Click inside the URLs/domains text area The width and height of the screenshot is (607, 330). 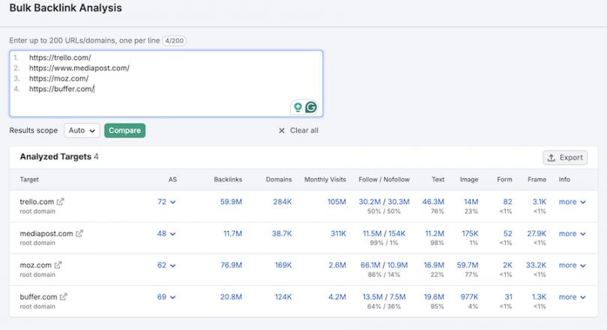point(166,84)
